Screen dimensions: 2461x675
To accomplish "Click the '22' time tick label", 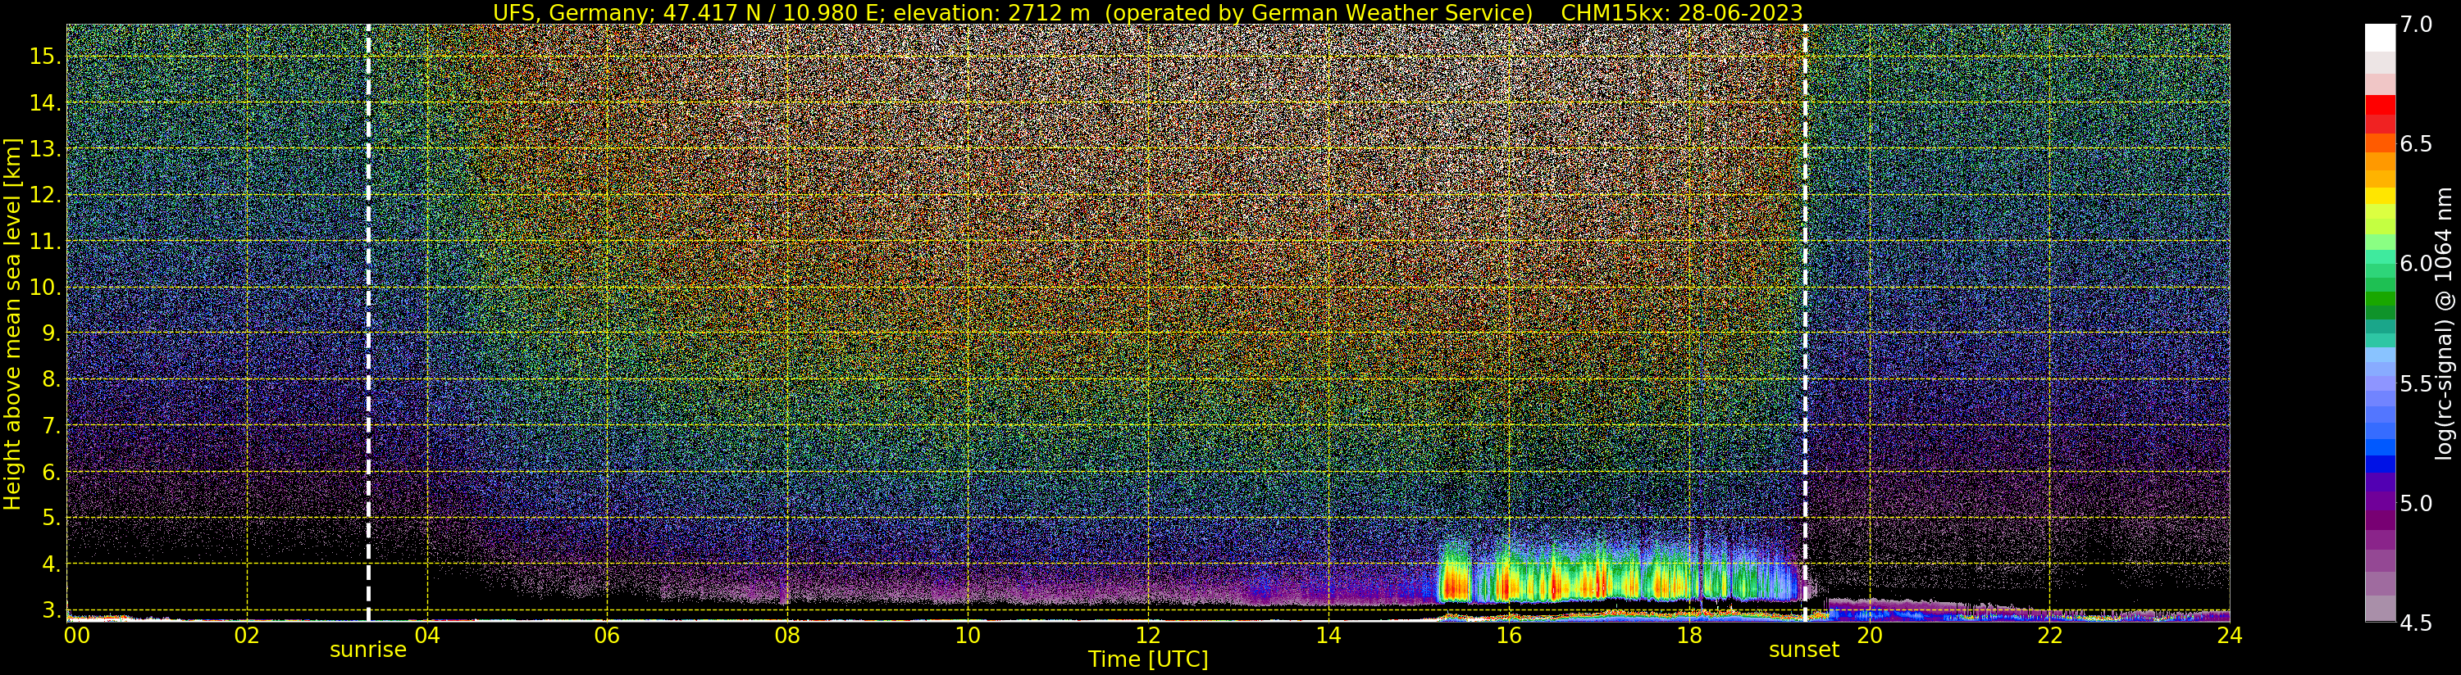I will point(2049,635).
